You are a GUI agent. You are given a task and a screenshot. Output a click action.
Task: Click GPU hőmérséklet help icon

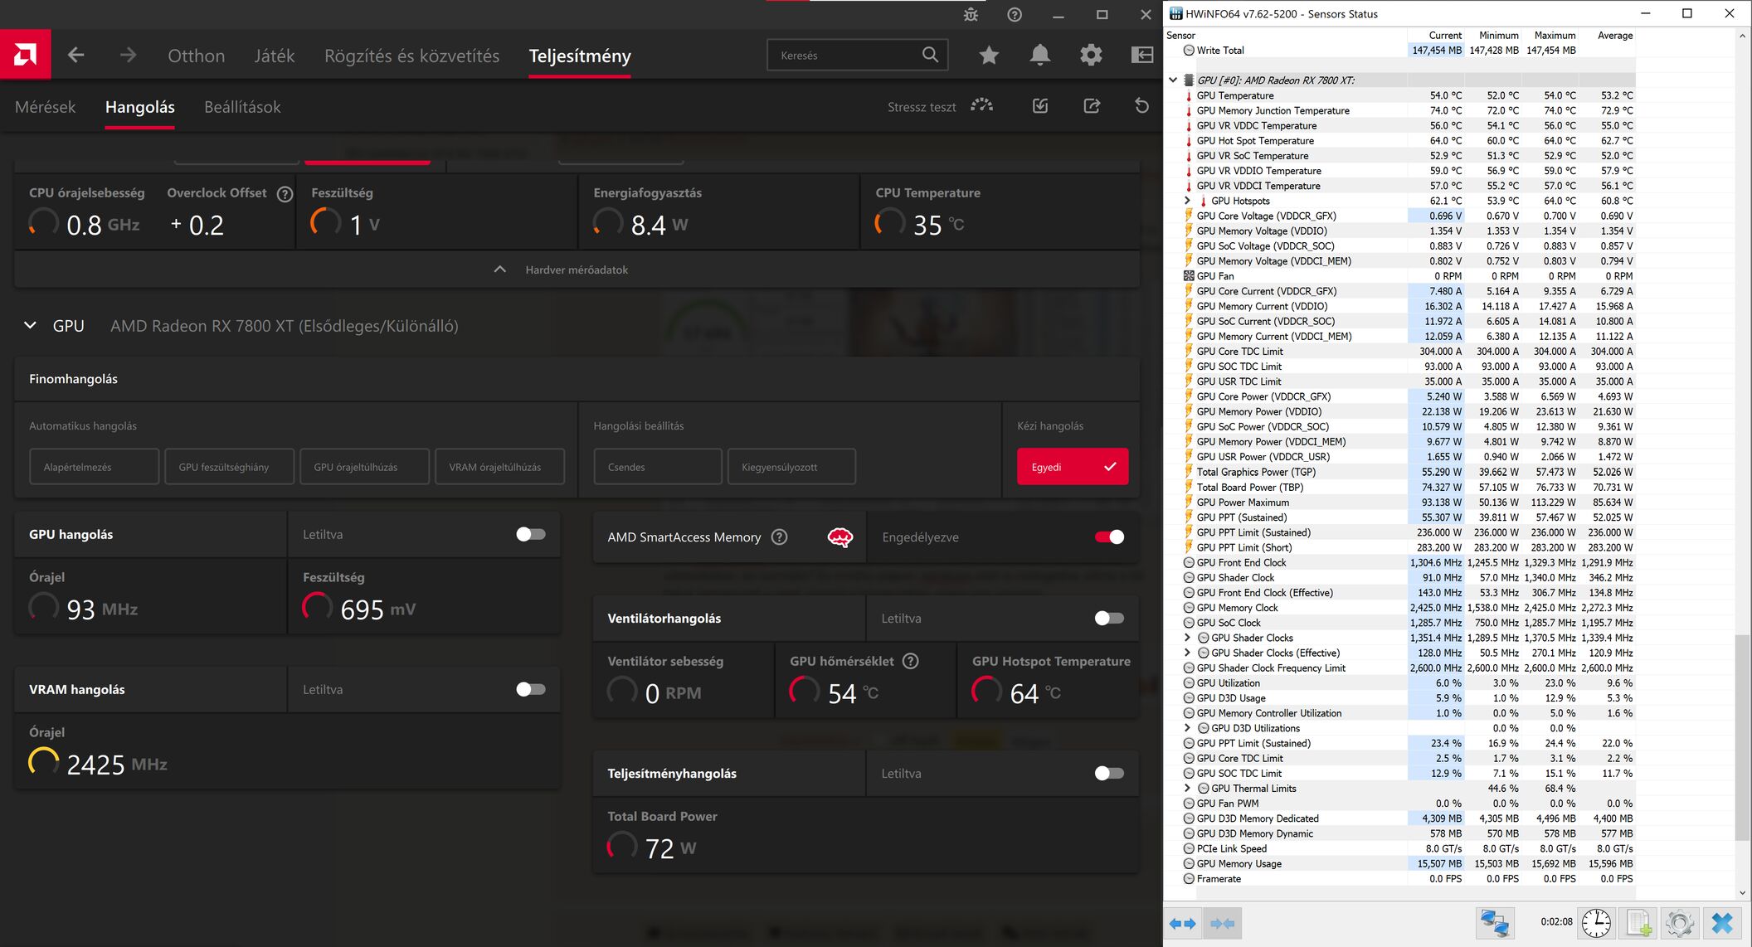(x=910, y=662)
